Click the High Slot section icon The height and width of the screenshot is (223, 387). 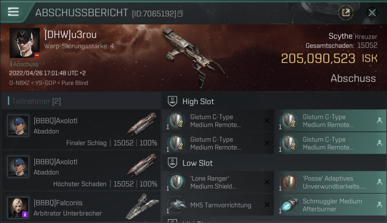tap(173, 101)
